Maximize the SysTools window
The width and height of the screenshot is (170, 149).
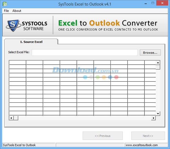point(153,3)
